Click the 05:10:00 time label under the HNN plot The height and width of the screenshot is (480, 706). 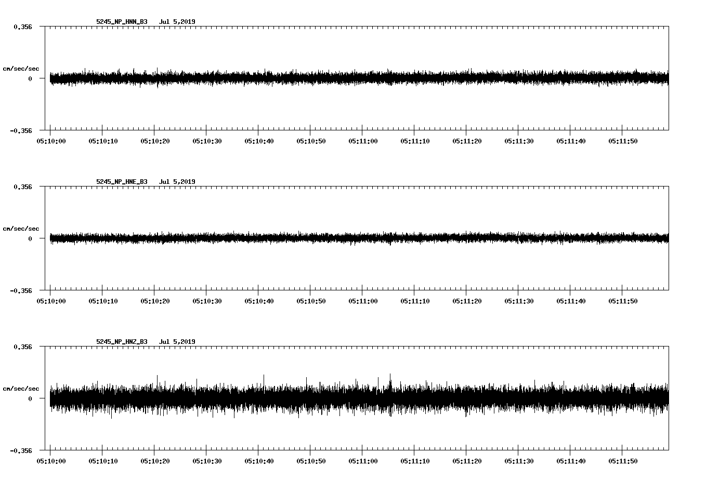pos(51,141)
